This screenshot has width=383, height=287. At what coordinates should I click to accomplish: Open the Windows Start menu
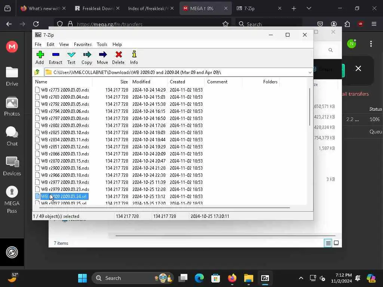[x=82, y=278]
